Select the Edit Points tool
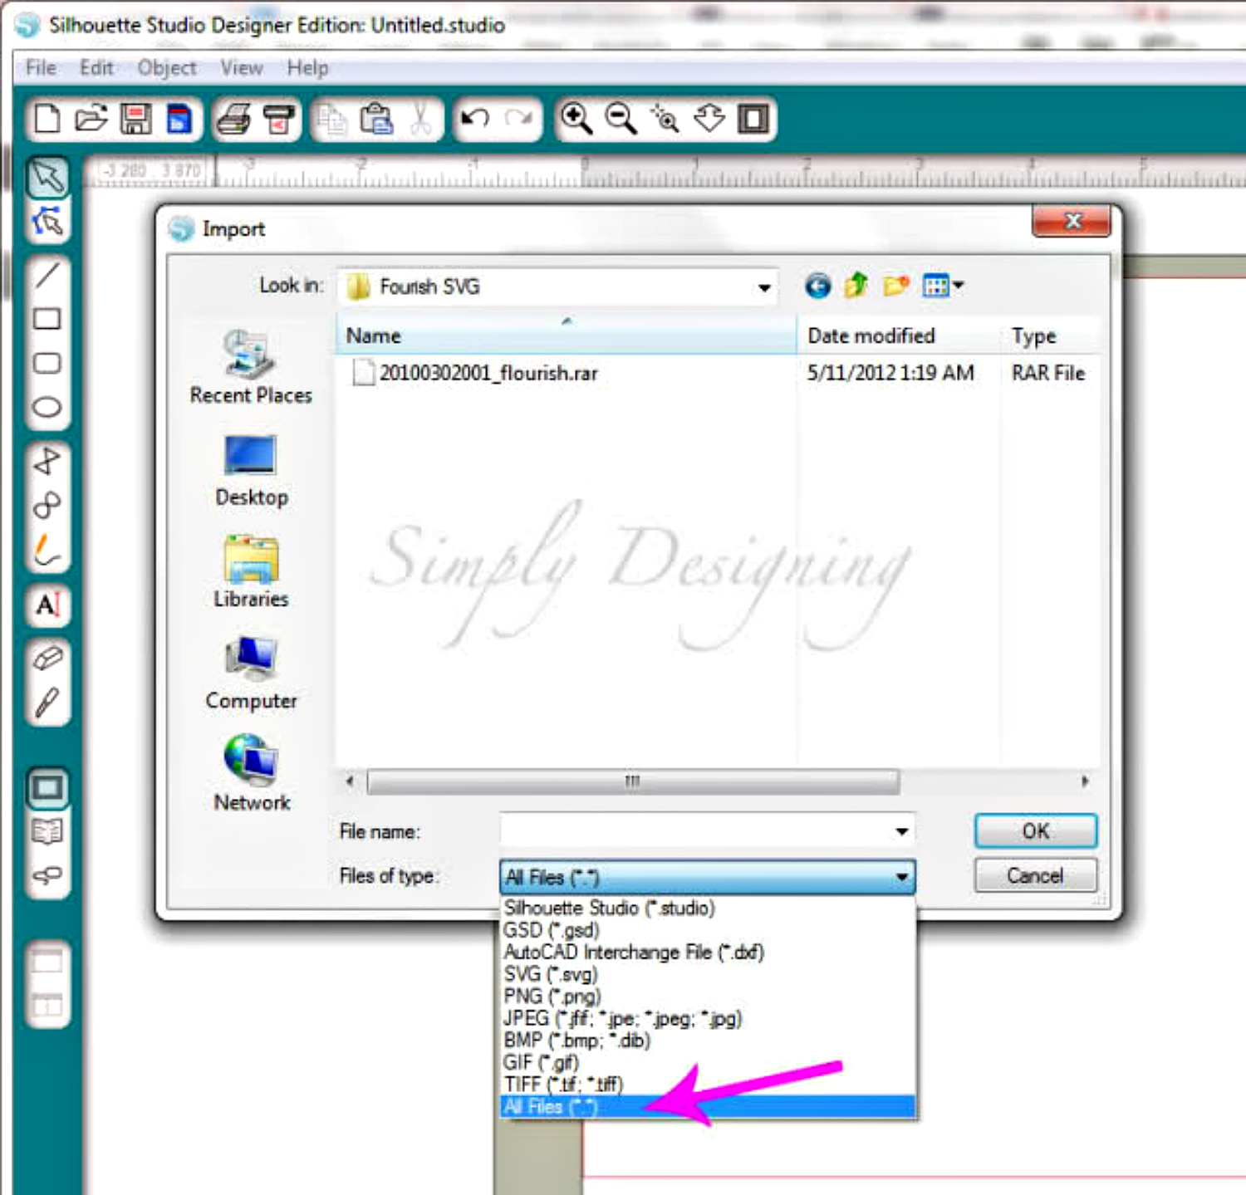The width and height of the screenshot is (1246, 1195). (x=47, y=221)
